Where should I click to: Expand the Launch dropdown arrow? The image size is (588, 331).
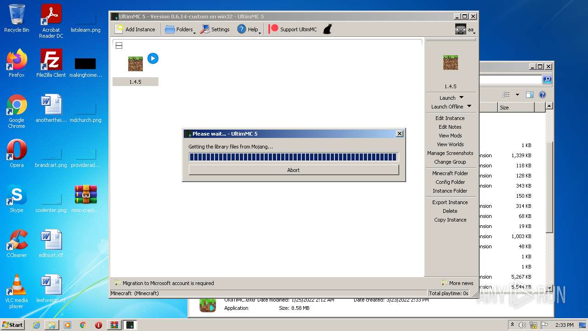point(462,97)
